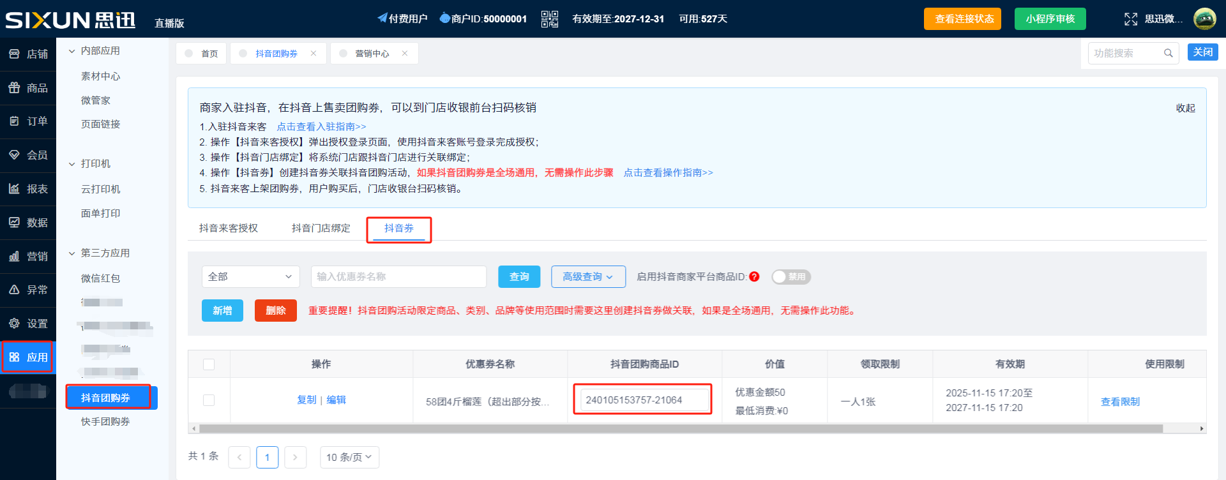Viewport: 1226px width, 480px height.
Task: Switch to the 首页 tab
Action: (202, 54)
